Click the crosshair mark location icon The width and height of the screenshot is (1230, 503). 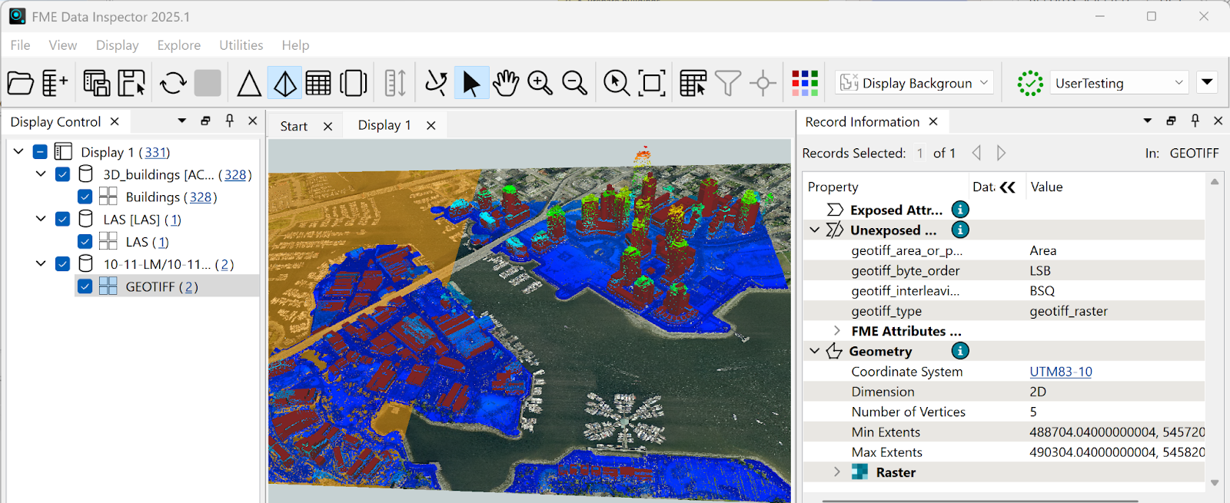pyautogui.click(x=763, y=83)
